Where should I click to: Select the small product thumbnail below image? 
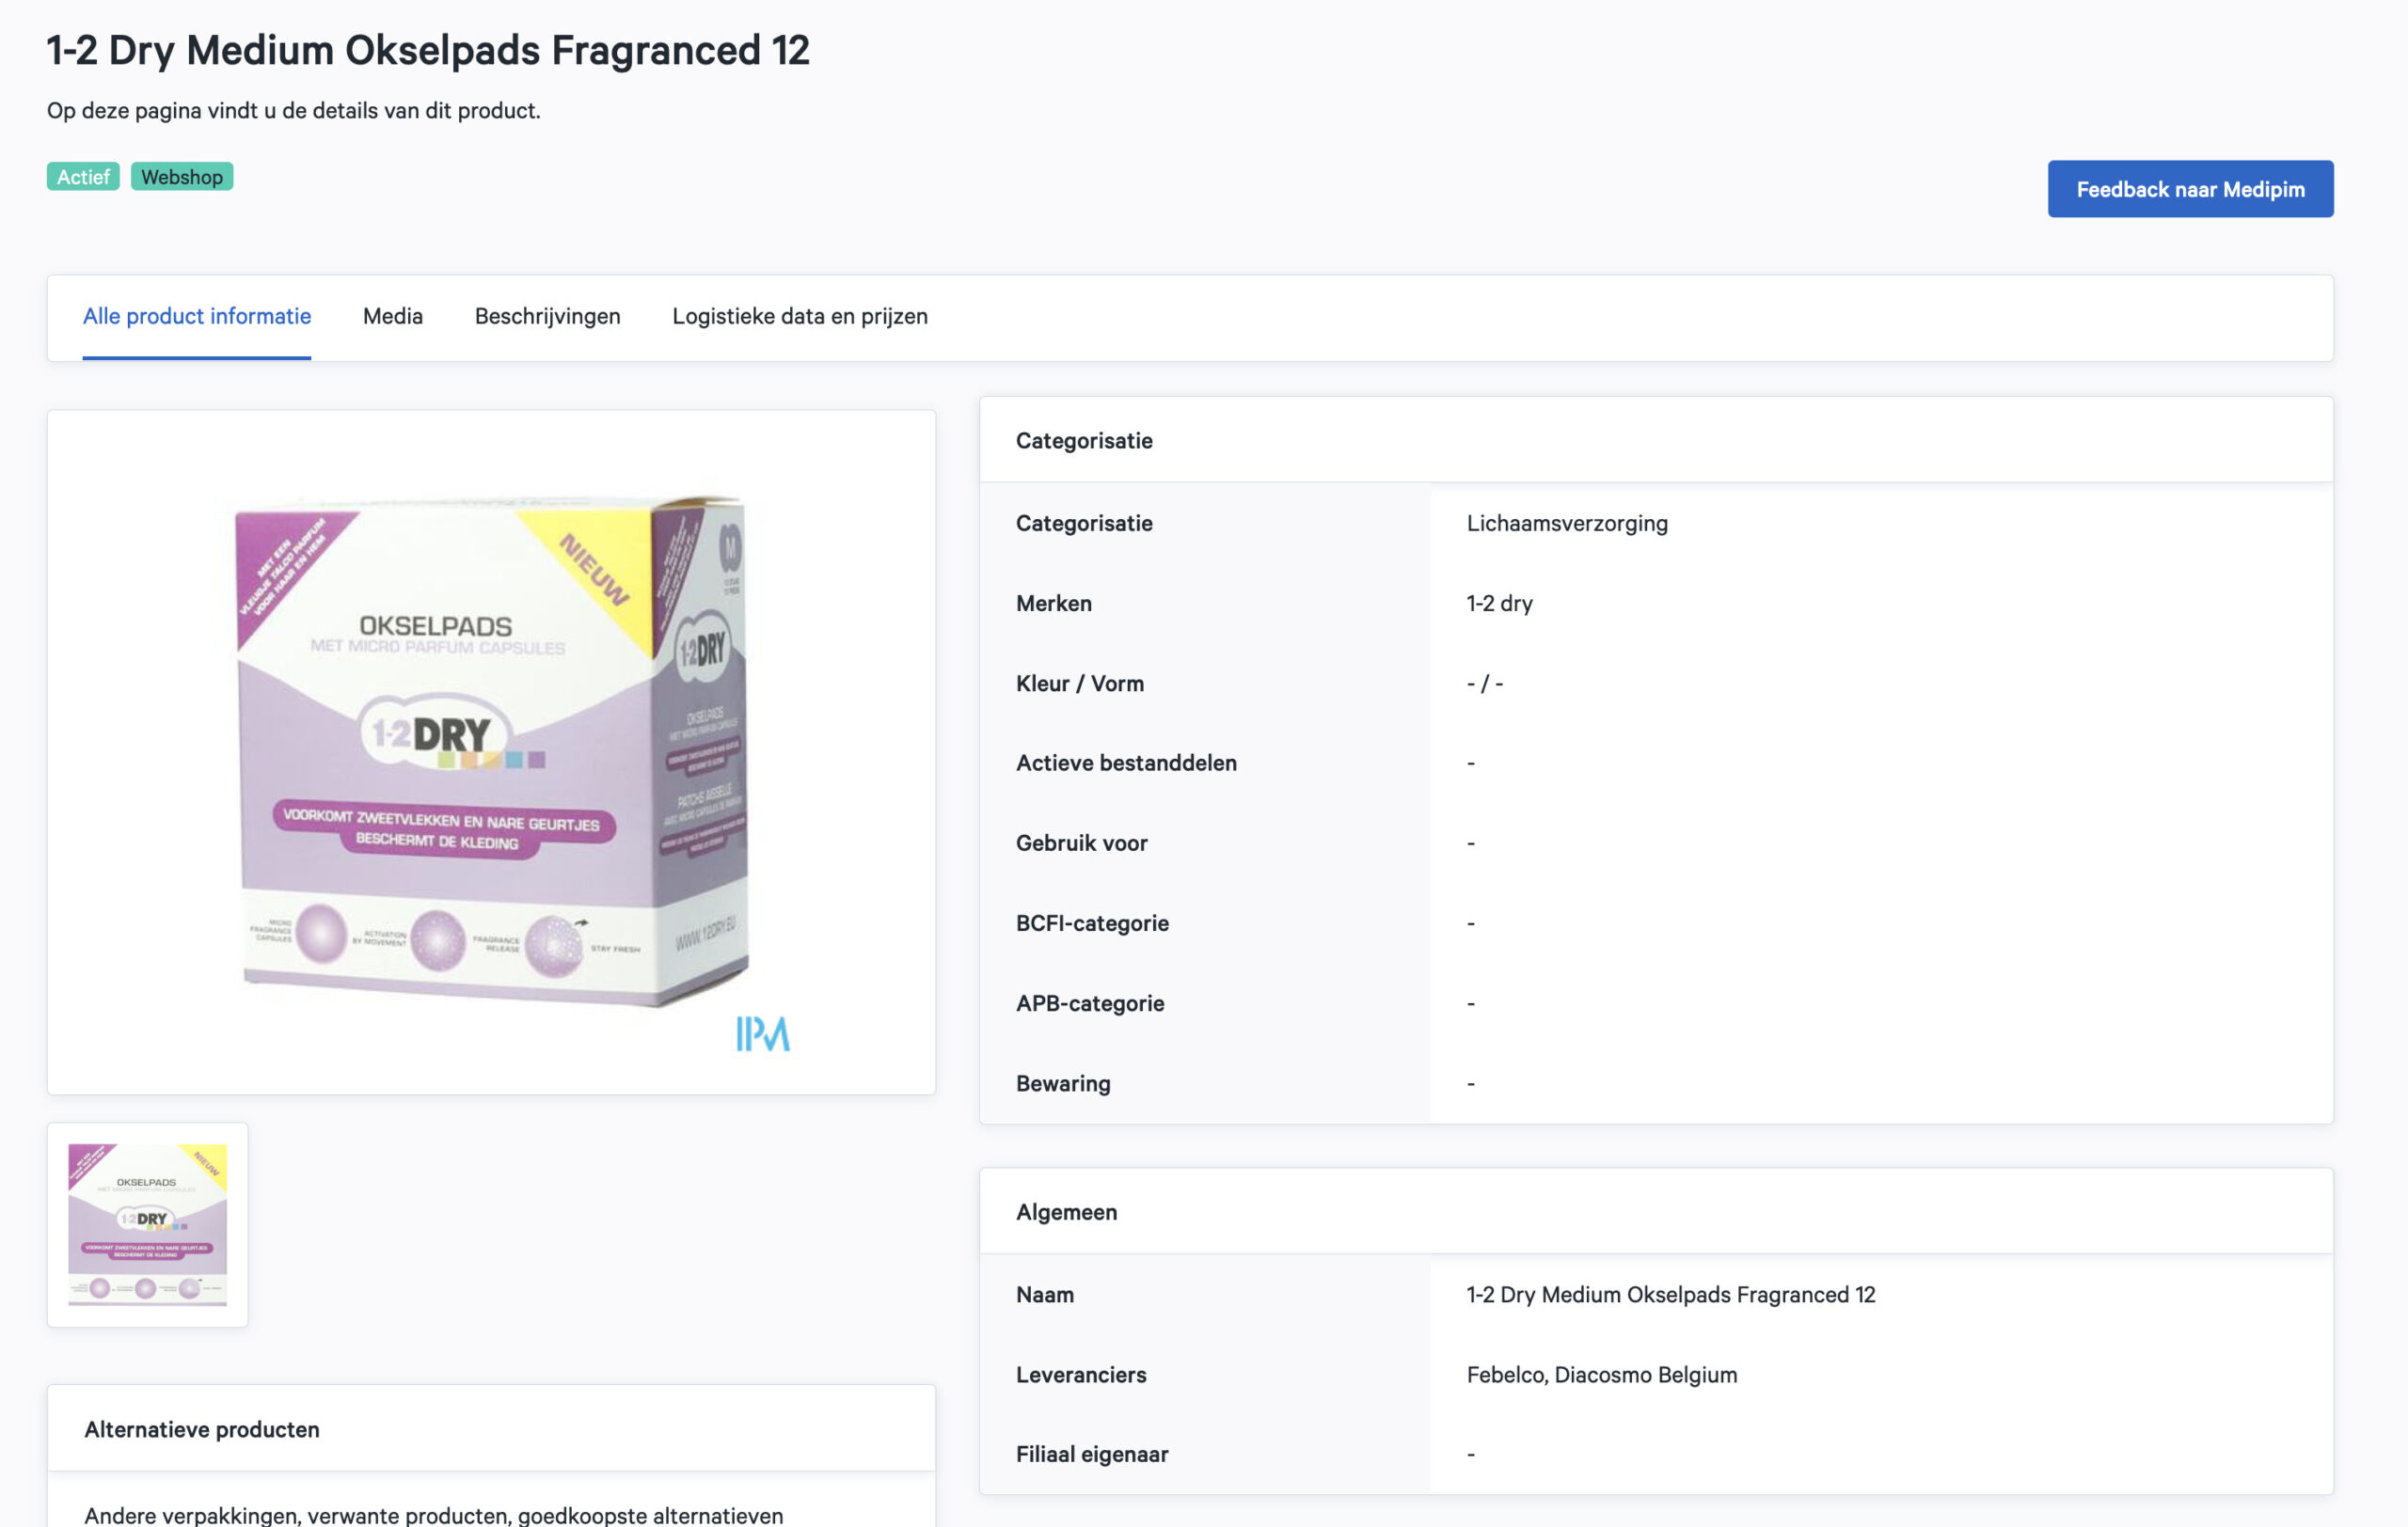(147, 1224)
